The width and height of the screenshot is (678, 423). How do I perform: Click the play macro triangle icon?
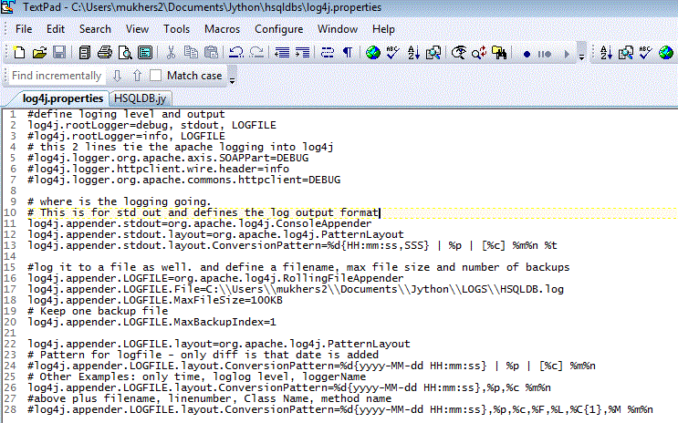click(x=567, y=54)
